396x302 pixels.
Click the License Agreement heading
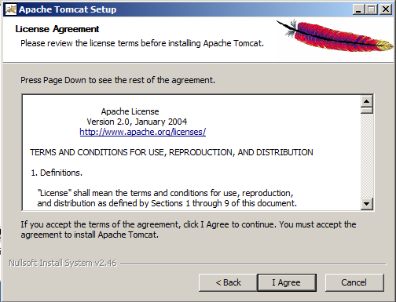[57, 29]
